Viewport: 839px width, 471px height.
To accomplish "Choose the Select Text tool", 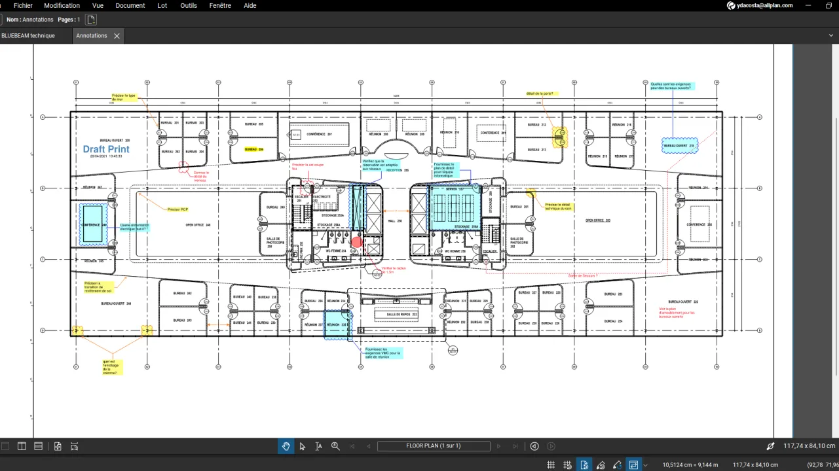I will [318, 446].
